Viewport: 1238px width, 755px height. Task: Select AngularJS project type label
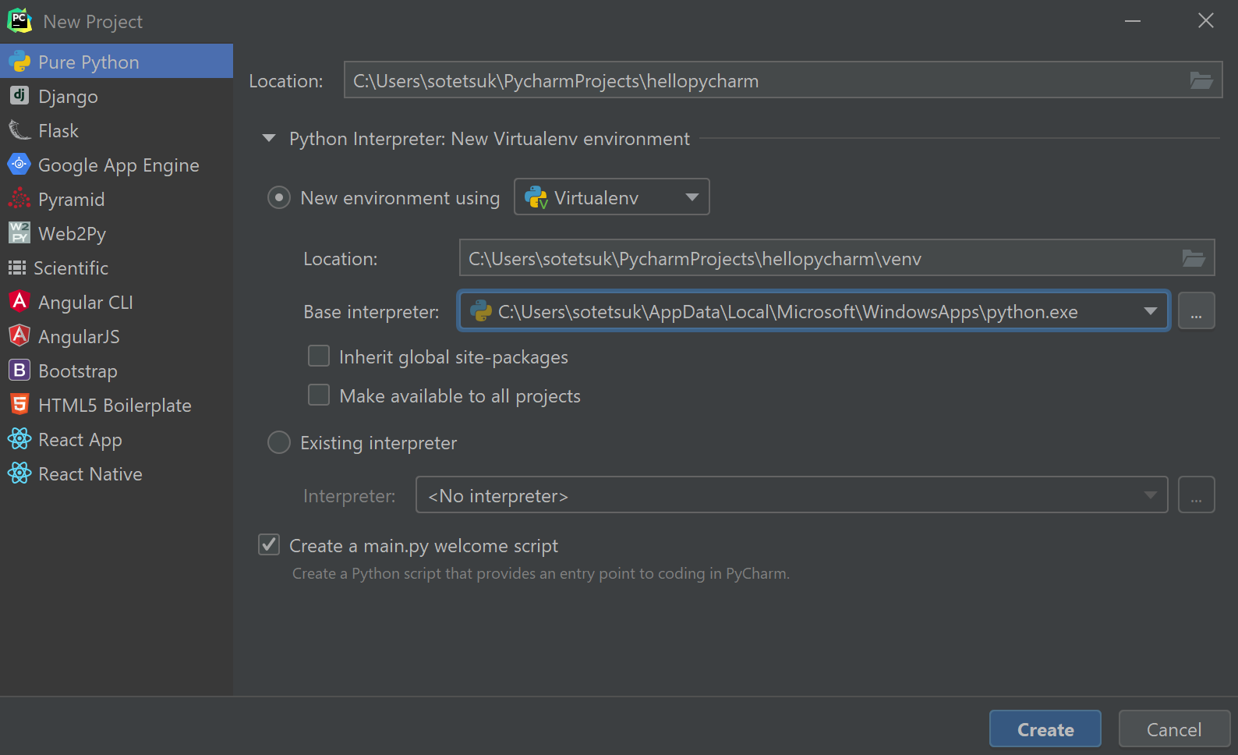pyautogui.click(x=80, y=336)
